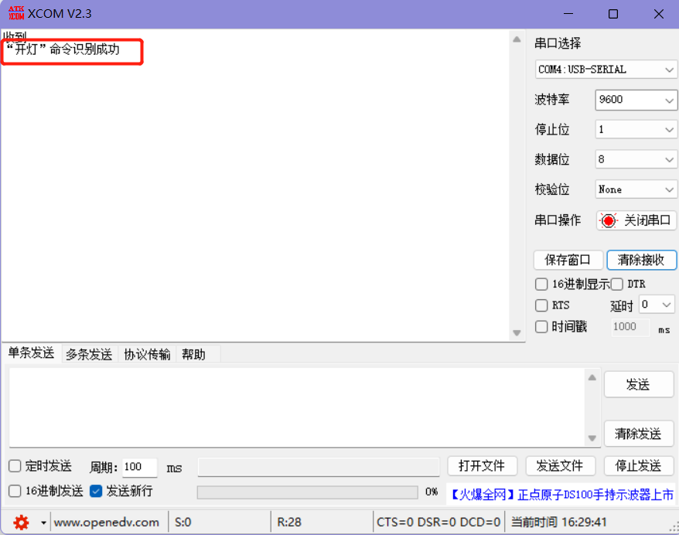679x535 pixels.
Task: Click the 当前时间 16:29:41 clock text
Action: (x=558, y=522)
